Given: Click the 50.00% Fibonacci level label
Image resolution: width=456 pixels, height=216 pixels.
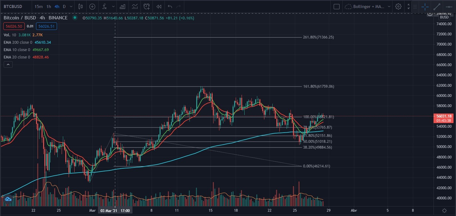Looking at the screenshot, I should [317, 142].
